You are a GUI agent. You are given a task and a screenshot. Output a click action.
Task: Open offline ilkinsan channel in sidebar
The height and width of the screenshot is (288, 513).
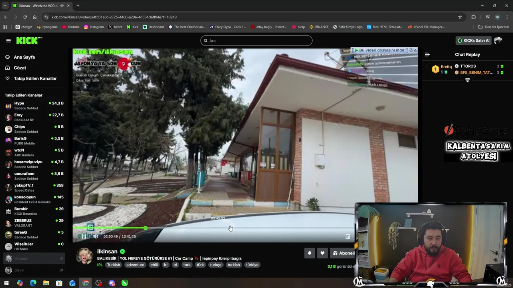tap(34, 258)
